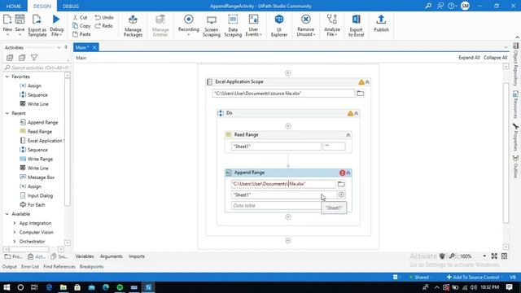This screenshot has height=293, width=521.
Task: Expand App Integration category
Action: point(15,223)
